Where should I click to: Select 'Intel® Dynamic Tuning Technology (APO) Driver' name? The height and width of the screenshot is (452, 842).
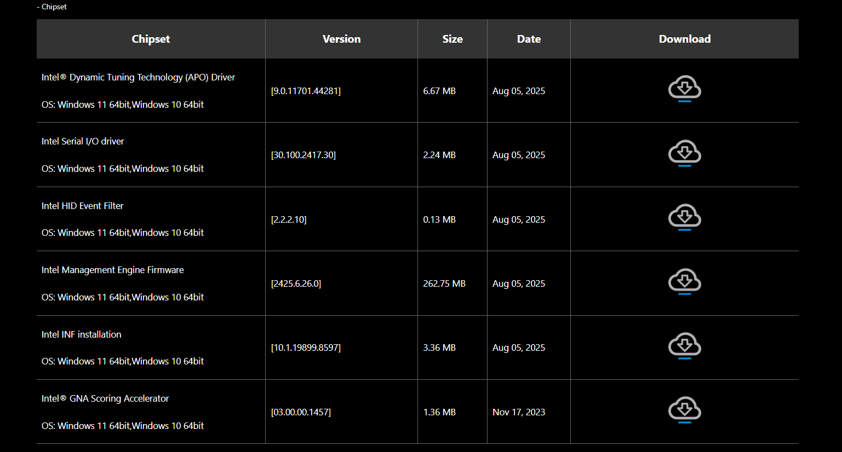pos(138,77)
